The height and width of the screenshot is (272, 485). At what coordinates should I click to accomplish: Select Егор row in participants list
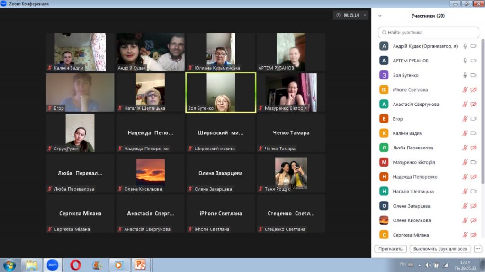click(428, 119)
